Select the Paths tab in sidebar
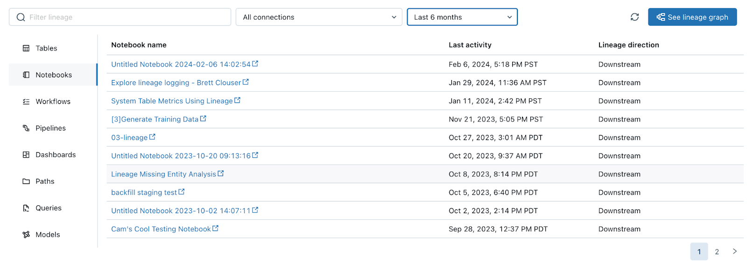Image resolution: width=747 pixels, height=270 pixels. (45, 182)
